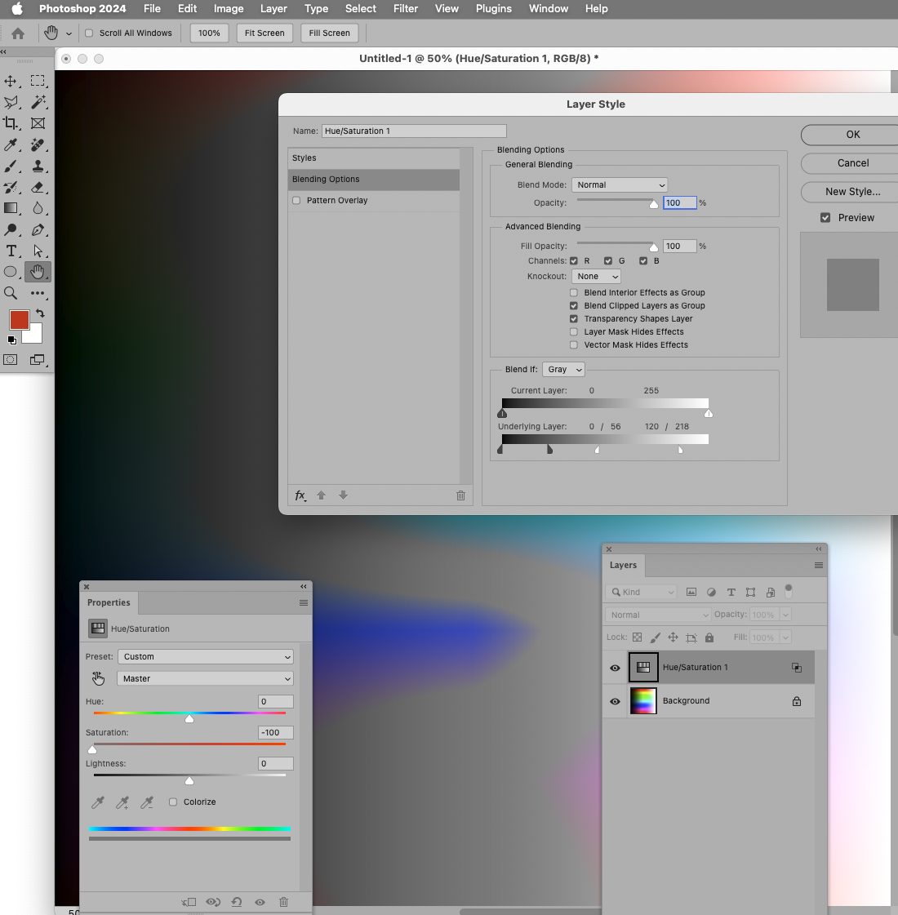Hide the Background layer visibility eye
898x915 pixels.
(614, 700)
